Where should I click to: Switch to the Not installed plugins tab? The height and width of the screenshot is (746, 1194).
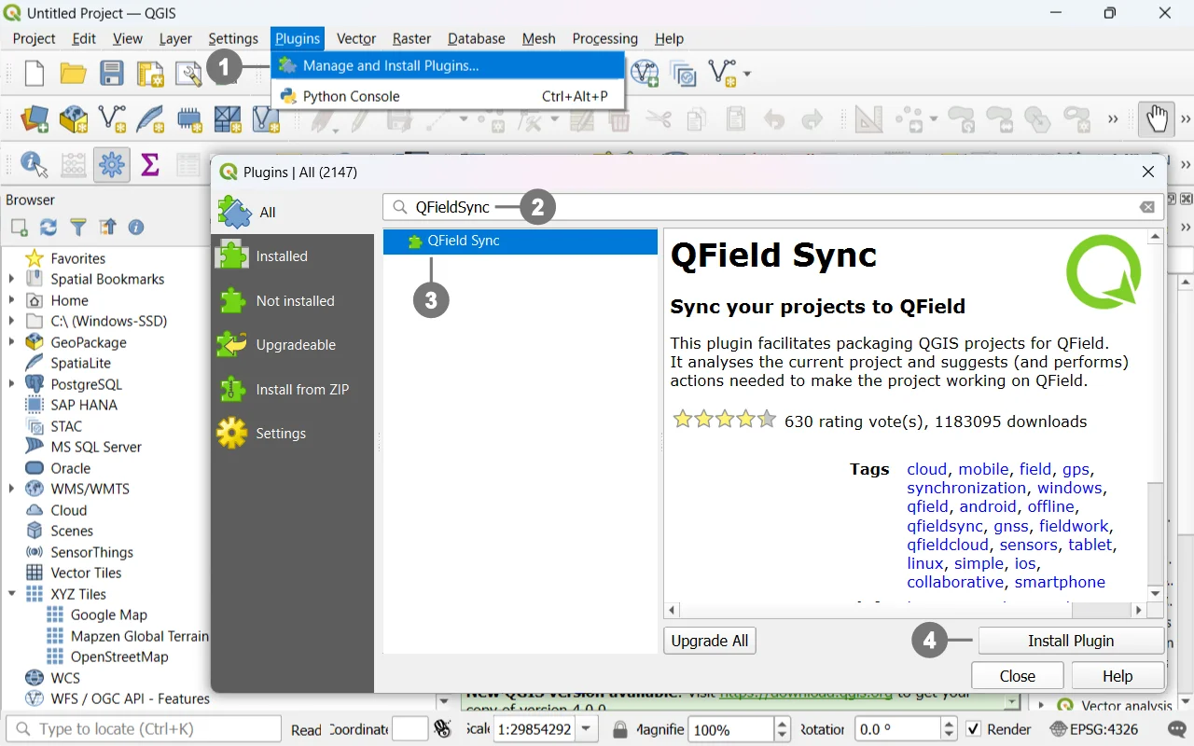click(x=294, y=300)
